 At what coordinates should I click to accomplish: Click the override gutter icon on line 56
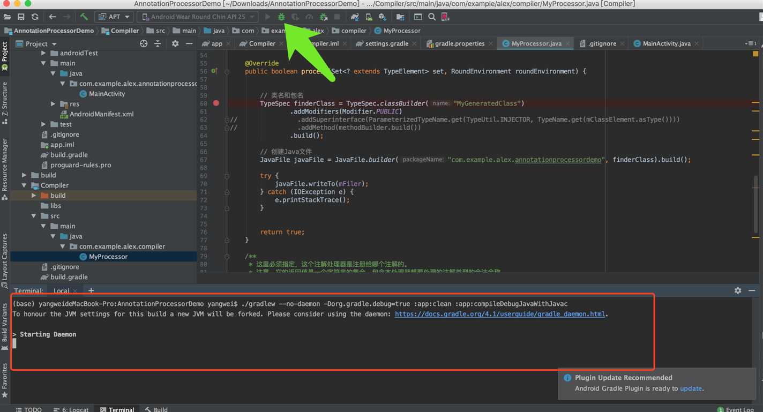click(214, 71)
